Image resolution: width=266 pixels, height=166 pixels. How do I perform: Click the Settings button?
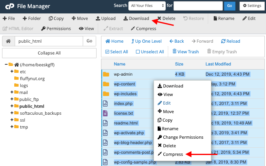(x=251, y=6)
